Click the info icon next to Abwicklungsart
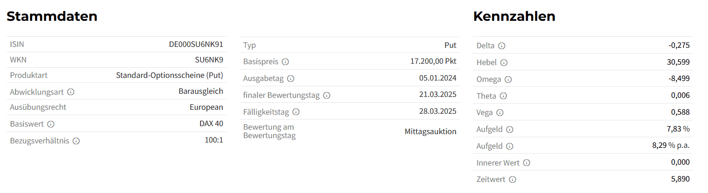The image size is (708, 193). tap(71, 92)
